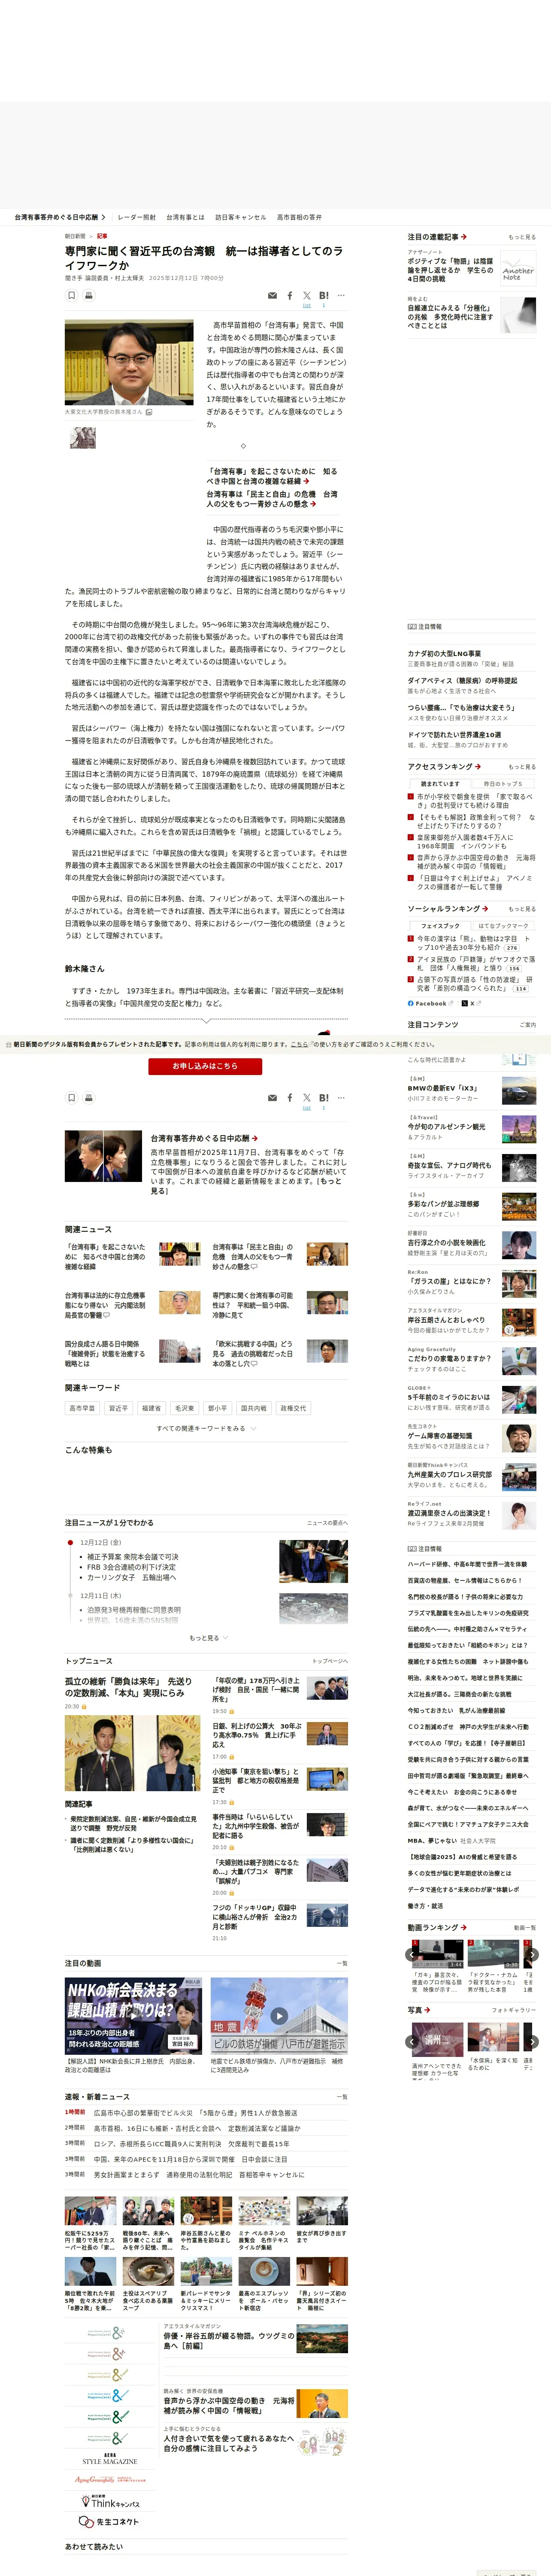Select the 国共内戦 keyword tag
Screen dimensions: 551x2576
[254, 1408]
